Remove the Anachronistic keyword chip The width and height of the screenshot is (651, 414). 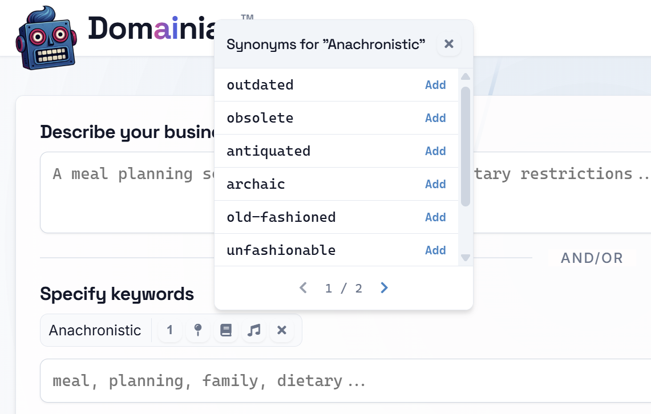point(282,330)
